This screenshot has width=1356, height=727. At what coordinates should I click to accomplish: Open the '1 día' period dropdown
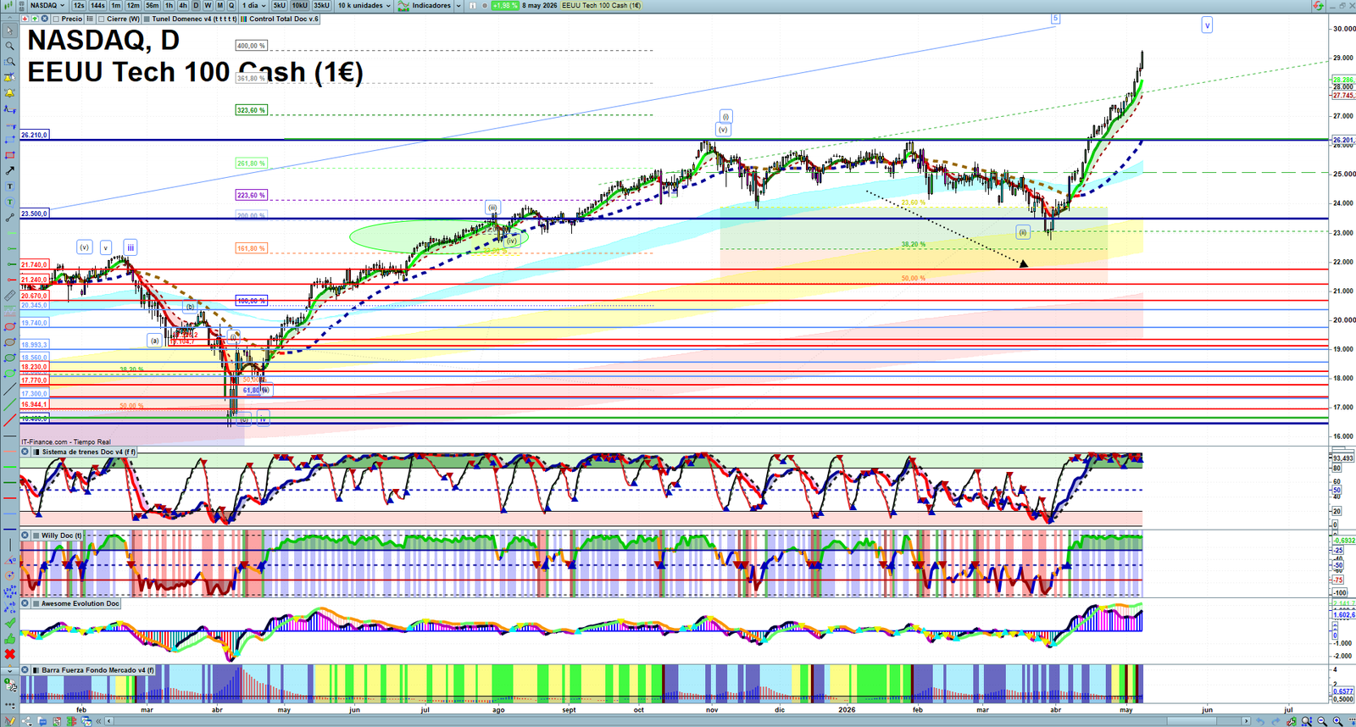coord(254,5)
